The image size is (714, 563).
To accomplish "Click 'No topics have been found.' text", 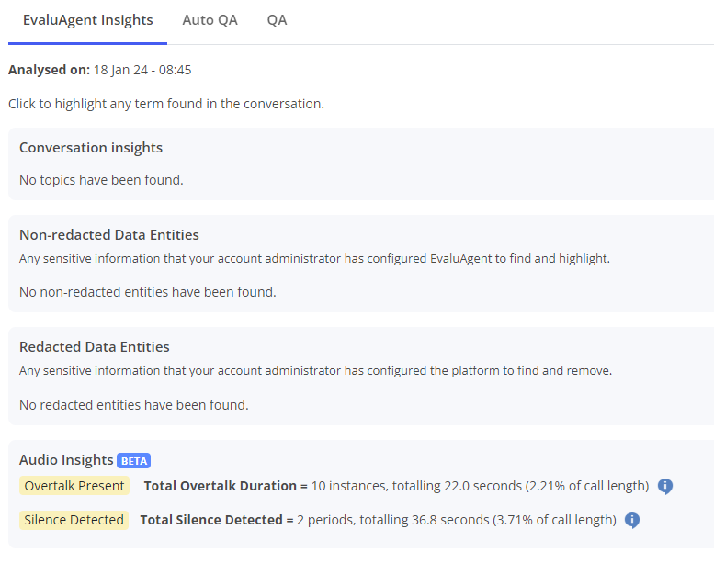I will coord(101,180).
